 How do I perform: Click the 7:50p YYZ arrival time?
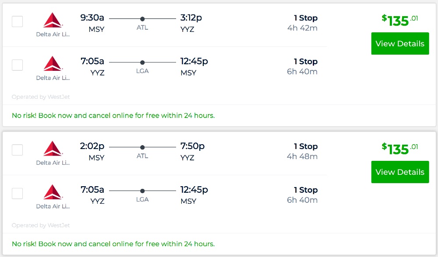(x=192, y=146)
